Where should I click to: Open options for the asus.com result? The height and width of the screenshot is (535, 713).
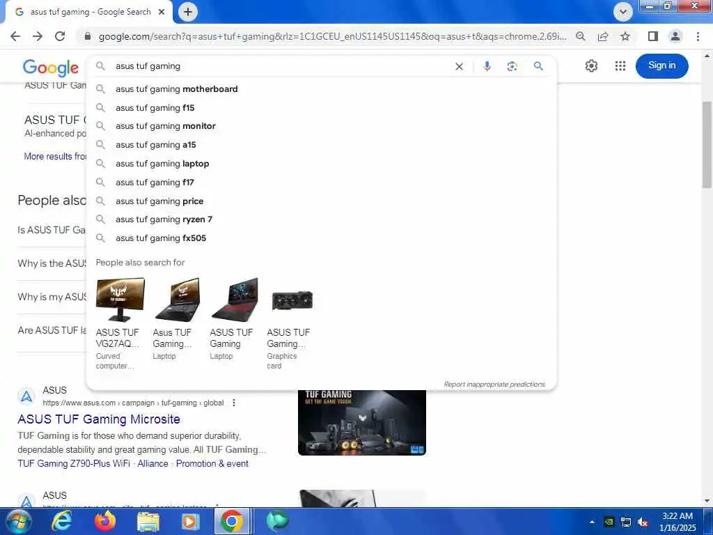(x=234, y=403)
